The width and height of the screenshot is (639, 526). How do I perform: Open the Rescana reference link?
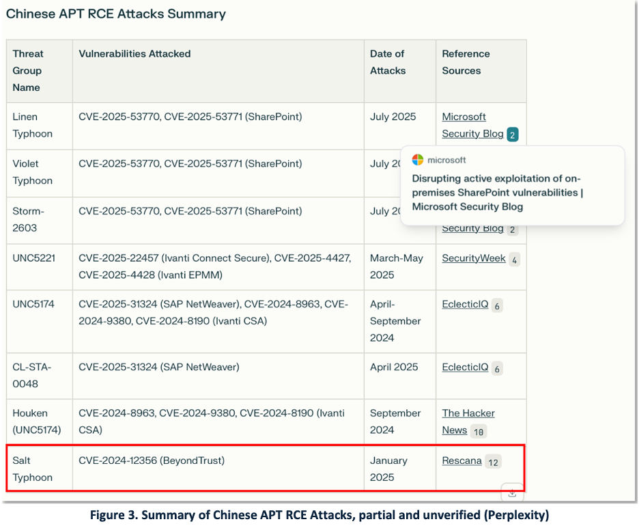point(461,460)
